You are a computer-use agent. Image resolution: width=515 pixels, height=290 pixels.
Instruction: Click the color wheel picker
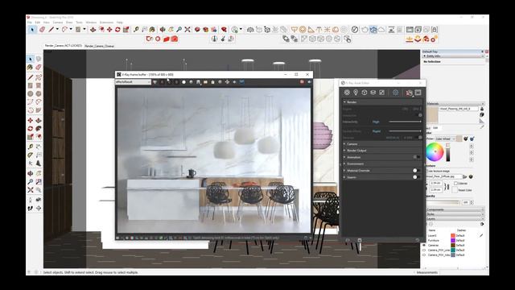(x=435, y=152)
